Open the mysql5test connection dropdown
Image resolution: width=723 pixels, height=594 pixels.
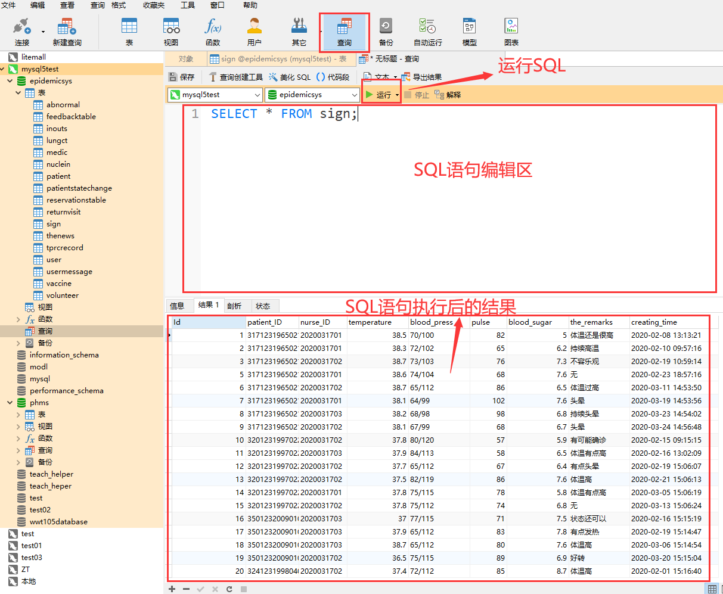pyautogui.click(x=257, y=95)
